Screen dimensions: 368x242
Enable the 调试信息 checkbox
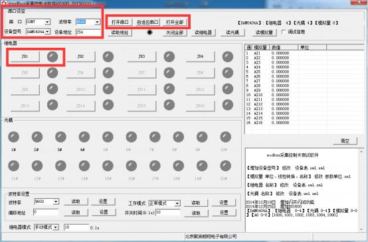(x=284, y=32)
